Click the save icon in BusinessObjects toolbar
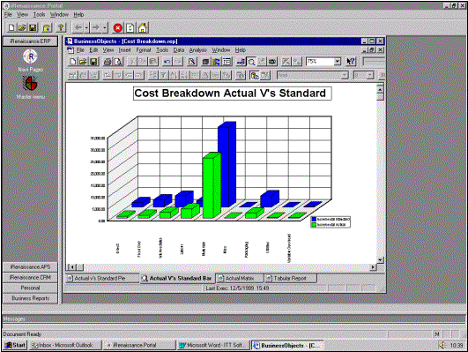The image size is (468, 352). (x=93, y=62)
